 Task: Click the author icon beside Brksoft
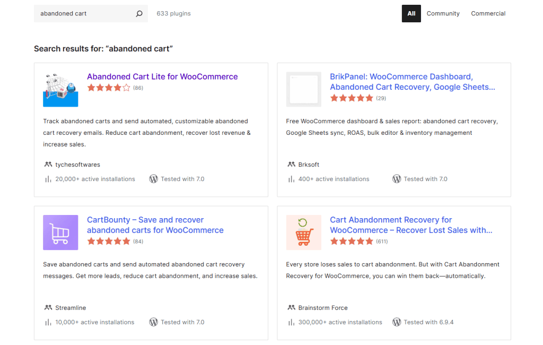291,165
